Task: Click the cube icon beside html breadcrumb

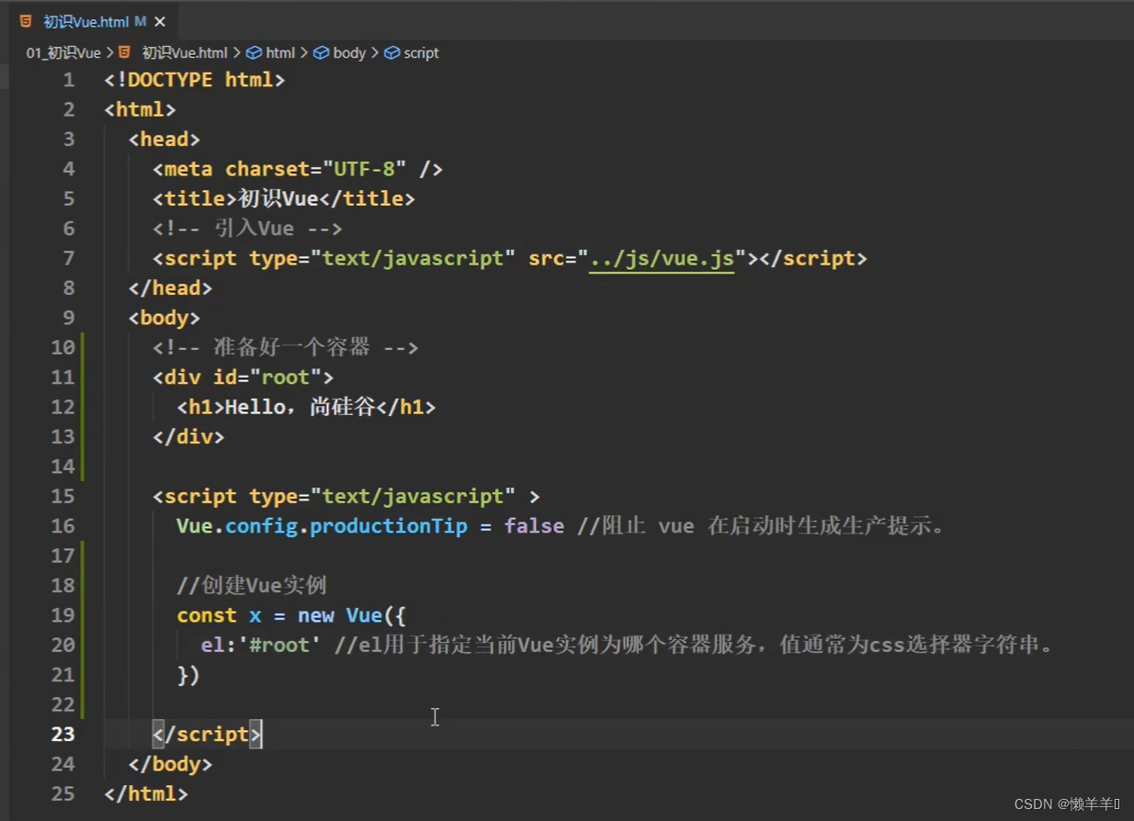Action: 254,53
